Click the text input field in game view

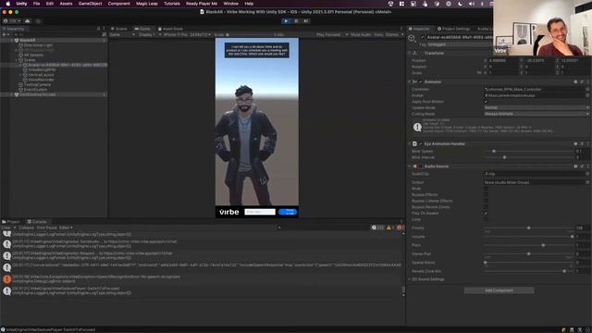coord(260,212)
